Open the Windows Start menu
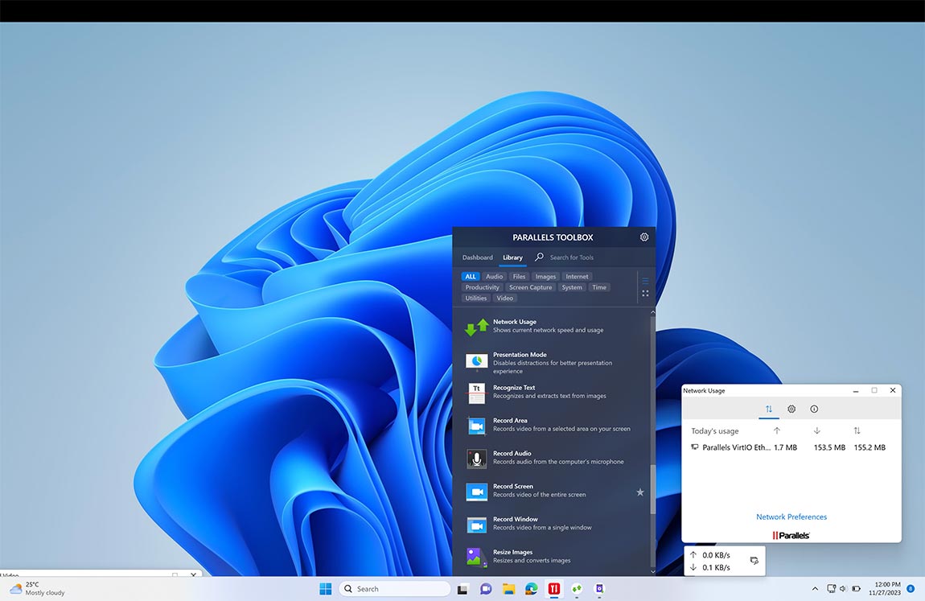Image resolution: width=925 pixels, height=601 pixels. [325, 588]
